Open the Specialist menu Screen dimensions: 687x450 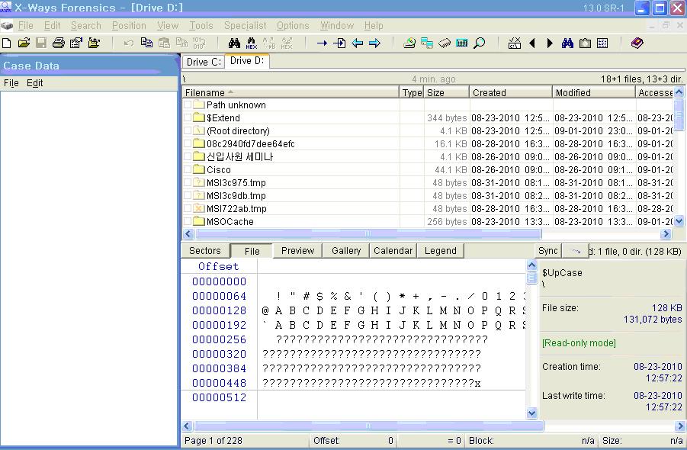tap(245, 25)
